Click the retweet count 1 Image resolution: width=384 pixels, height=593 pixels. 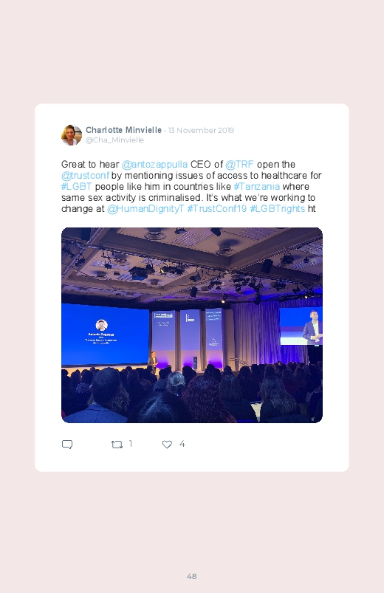coord(131,444)
